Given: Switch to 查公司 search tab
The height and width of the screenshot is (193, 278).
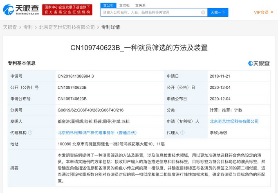Looking at the screenshot, I should click(x=108, y=5).
